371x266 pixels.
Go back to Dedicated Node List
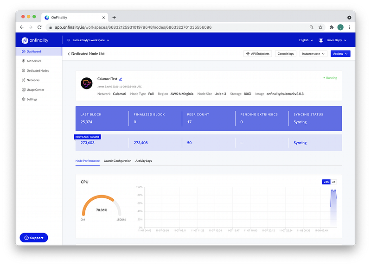86,54
